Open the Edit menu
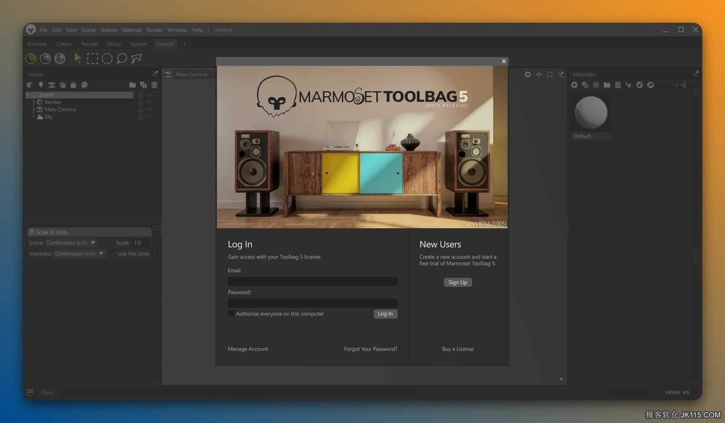The image size is (725, 423). 56,30
